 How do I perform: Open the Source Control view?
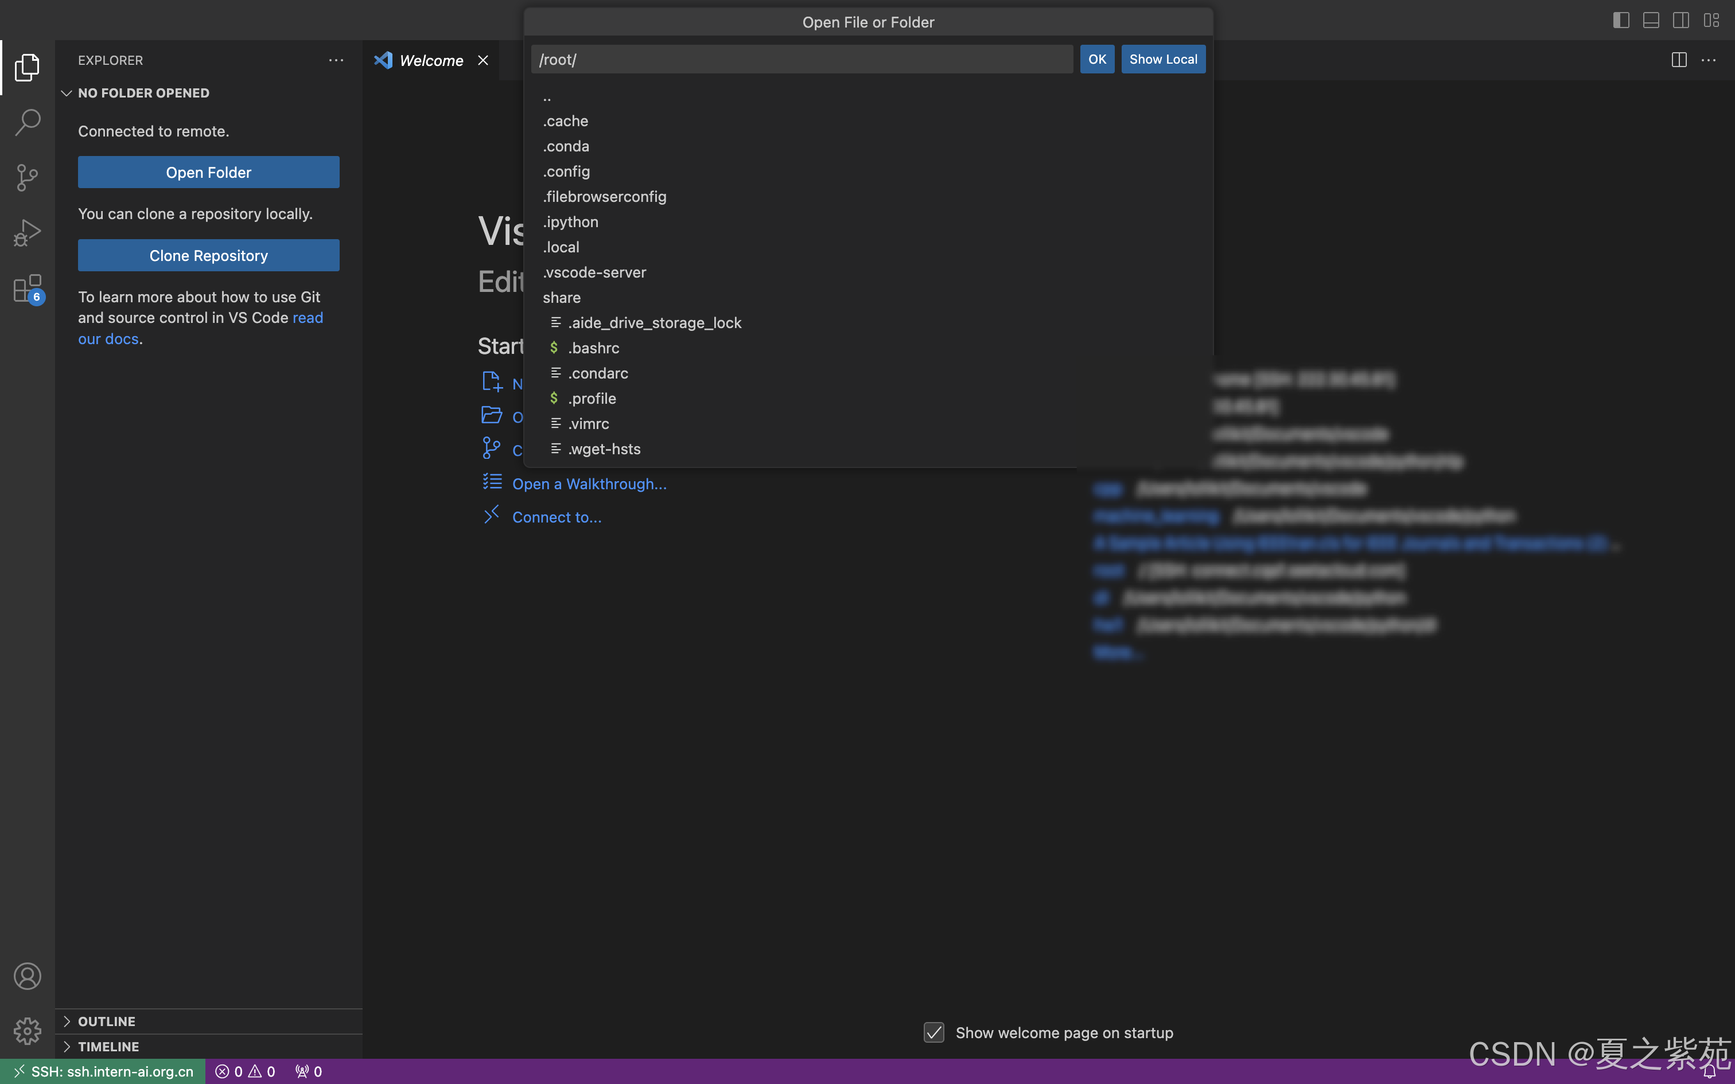pos(27,177)
